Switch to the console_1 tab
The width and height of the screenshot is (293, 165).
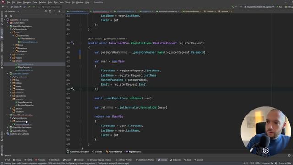225,11
